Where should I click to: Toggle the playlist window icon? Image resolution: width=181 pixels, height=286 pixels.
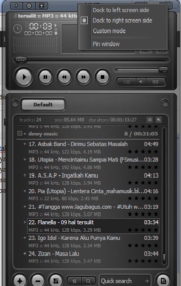point(127,81)
